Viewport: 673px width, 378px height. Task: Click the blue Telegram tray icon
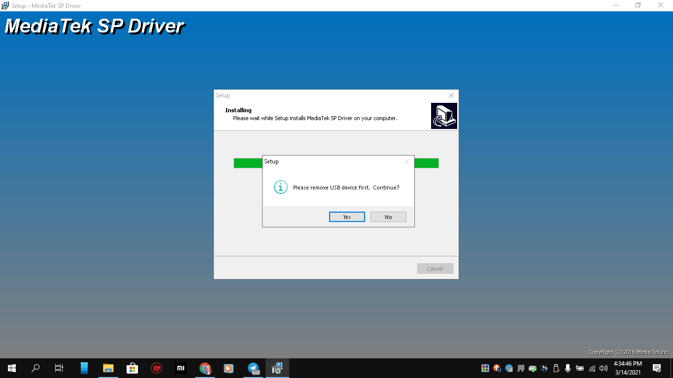click(x=509, y=368)
